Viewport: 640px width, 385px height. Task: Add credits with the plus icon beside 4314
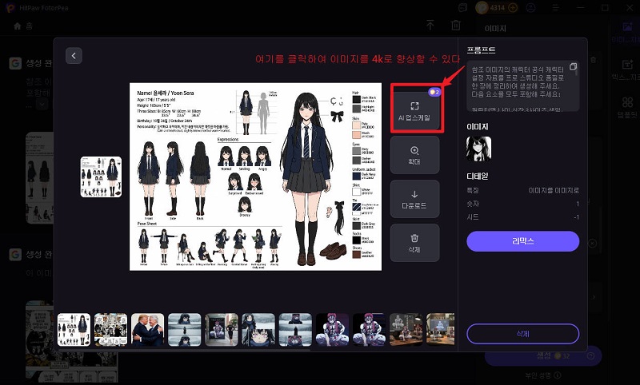(513, 7)
